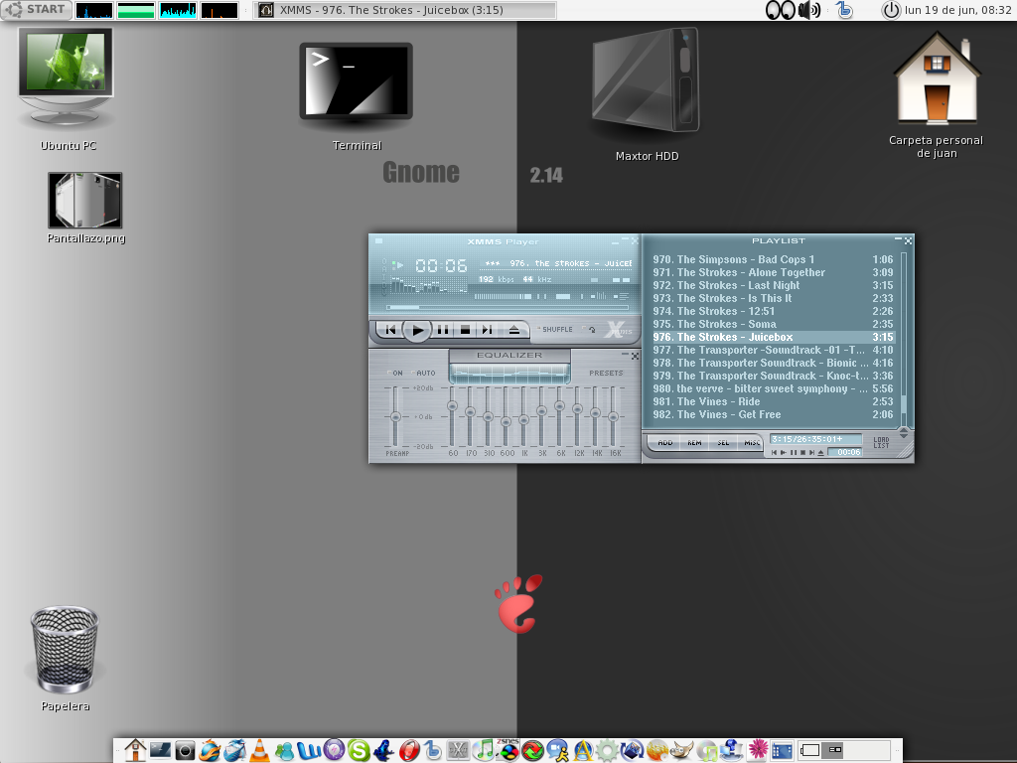Select track 980 the verve - bitter sweet symphony
Image resolution: width=1017 pixels, height=763 pixels.
(773, 388)
